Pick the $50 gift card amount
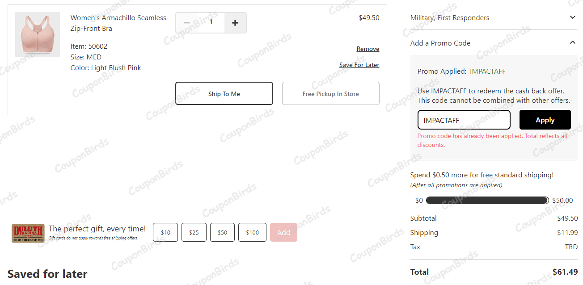The height and width of the screenshot is (285, 583). coord(222,232)
